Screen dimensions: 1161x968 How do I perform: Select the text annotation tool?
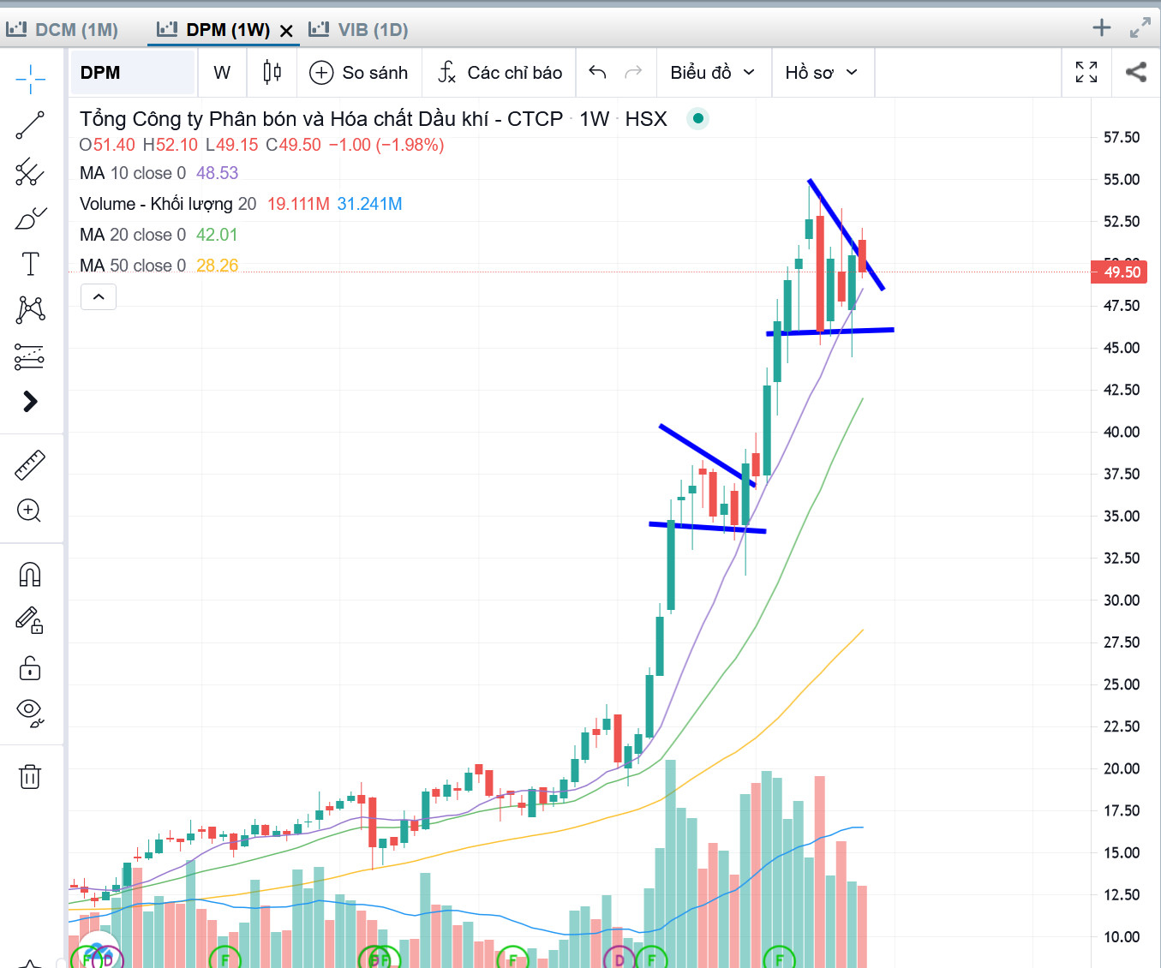tap(30, 264)
